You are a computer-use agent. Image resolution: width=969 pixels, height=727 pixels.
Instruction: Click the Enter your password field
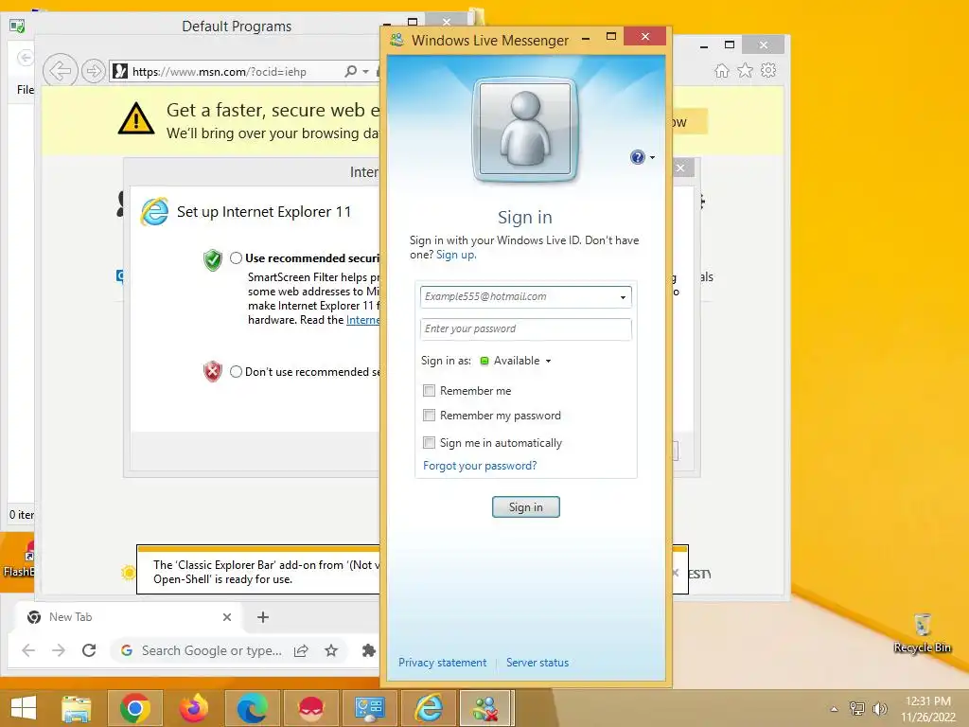[x=526, y=328]
